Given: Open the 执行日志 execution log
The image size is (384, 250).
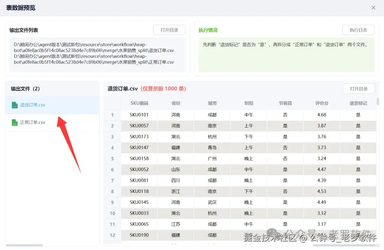Looking at the screenshot, I should pyautogui.click(x=358, y=30).
